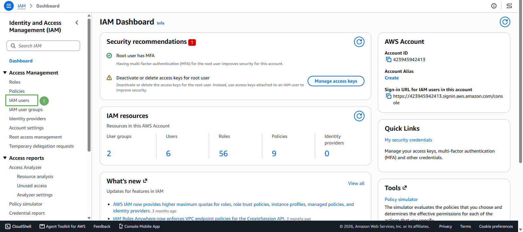Click the CloudShell terminal icon
Screen dimensions: 523x232
pyautogui.click(x=8, y=226)
